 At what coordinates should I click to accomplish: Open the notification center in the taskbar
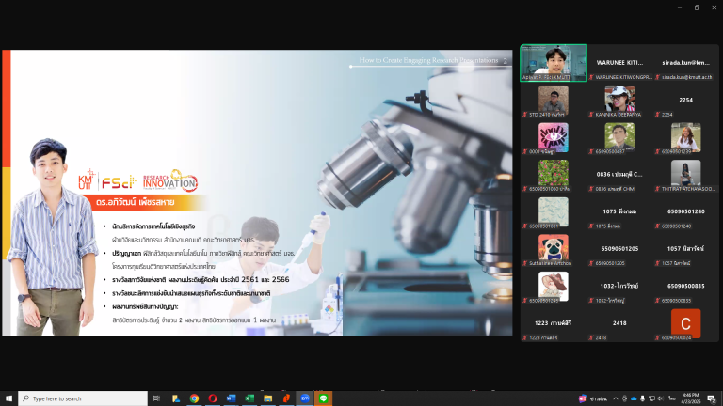click(x=711, y=398)
